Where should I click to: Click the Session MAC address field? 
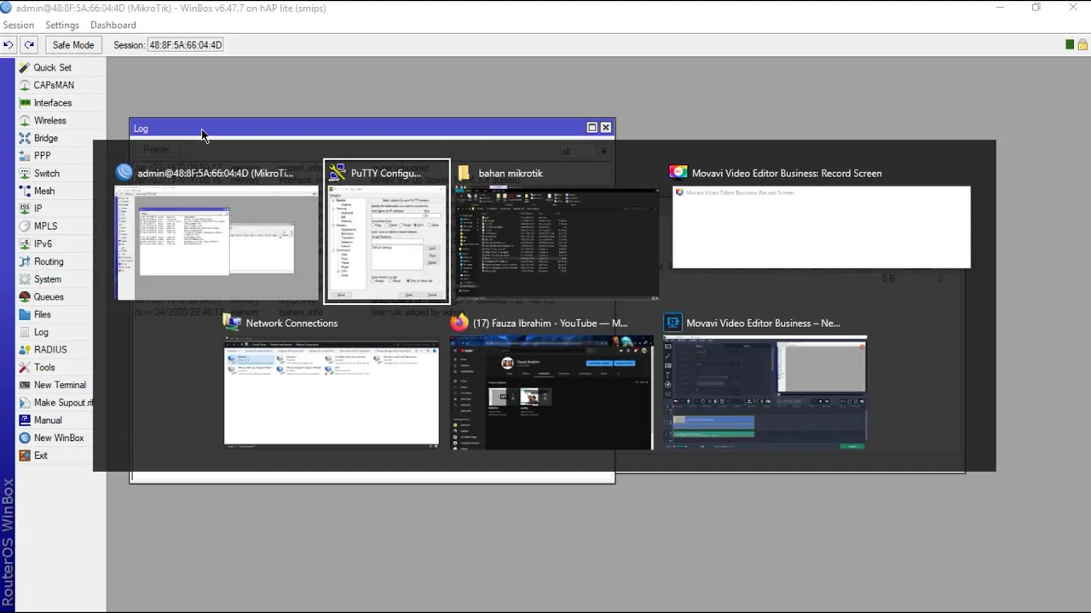(185, 45)
